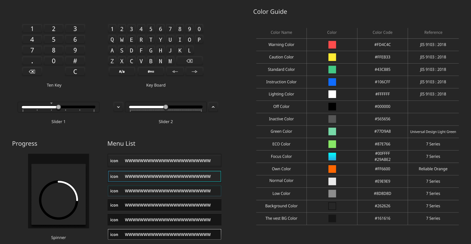Click the circular Spinner progress indicator
Image resolution: width=471 pixels, height=244 pixels.
click(58, 200)
